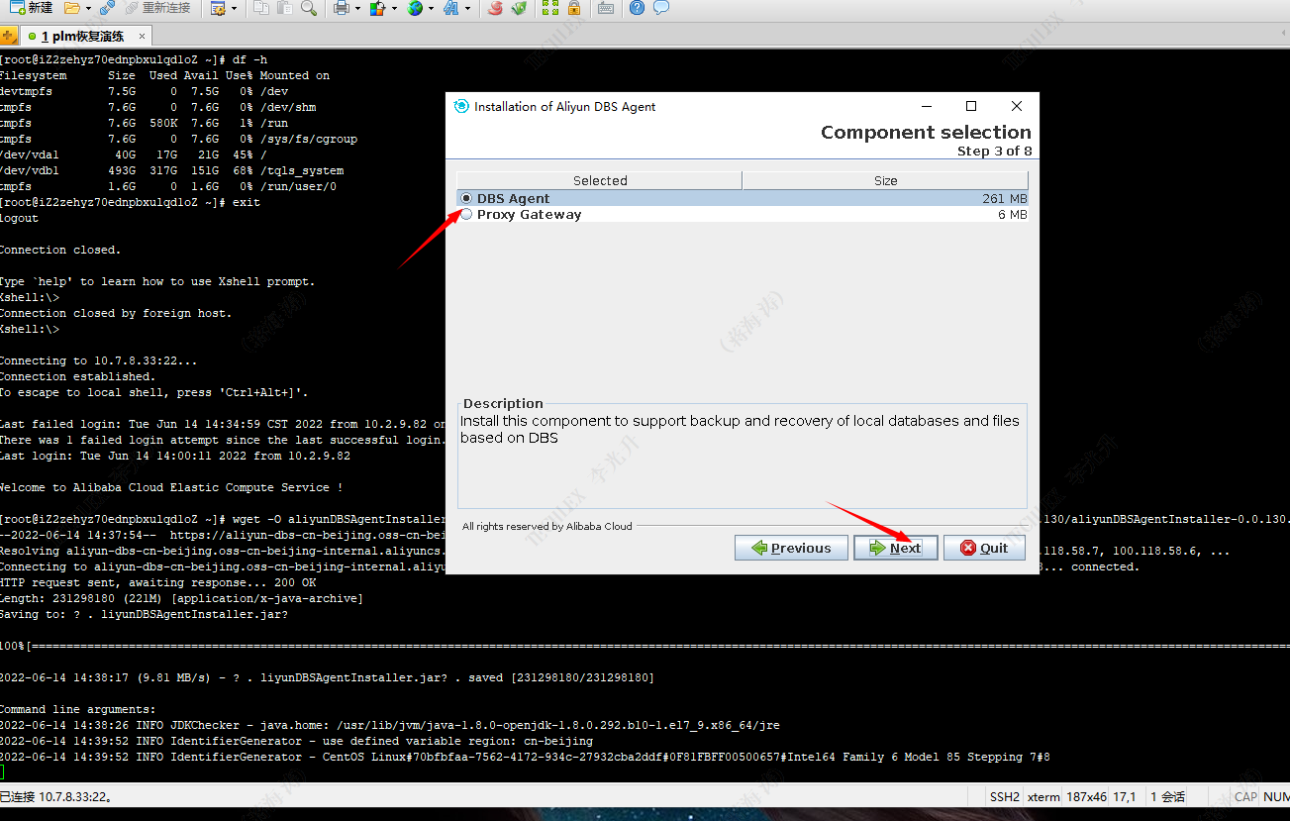Expand the font icon dropdown arrow

tap(467, 9)
